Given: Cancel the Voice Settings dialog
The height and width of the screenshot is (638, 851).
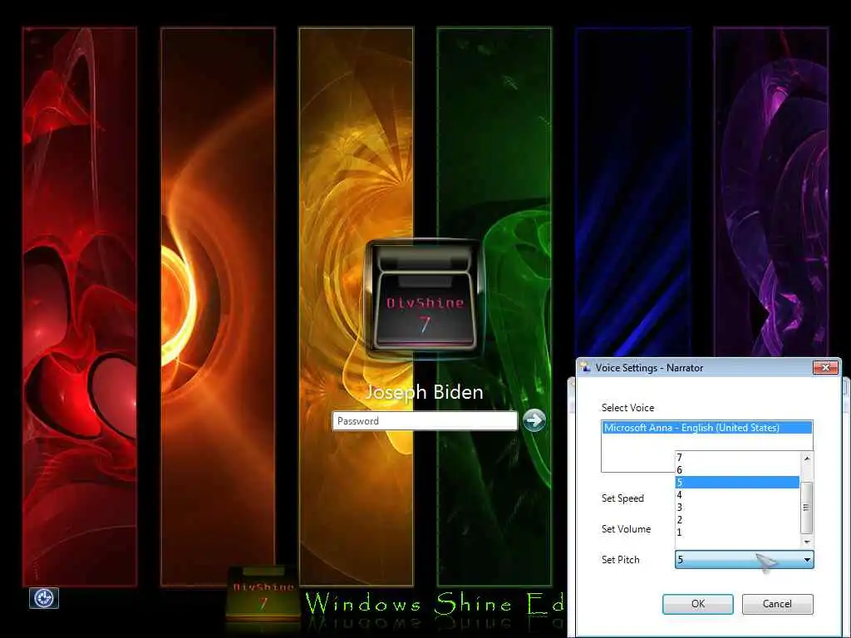Looking at the screenshot, I should coord(777,604).
